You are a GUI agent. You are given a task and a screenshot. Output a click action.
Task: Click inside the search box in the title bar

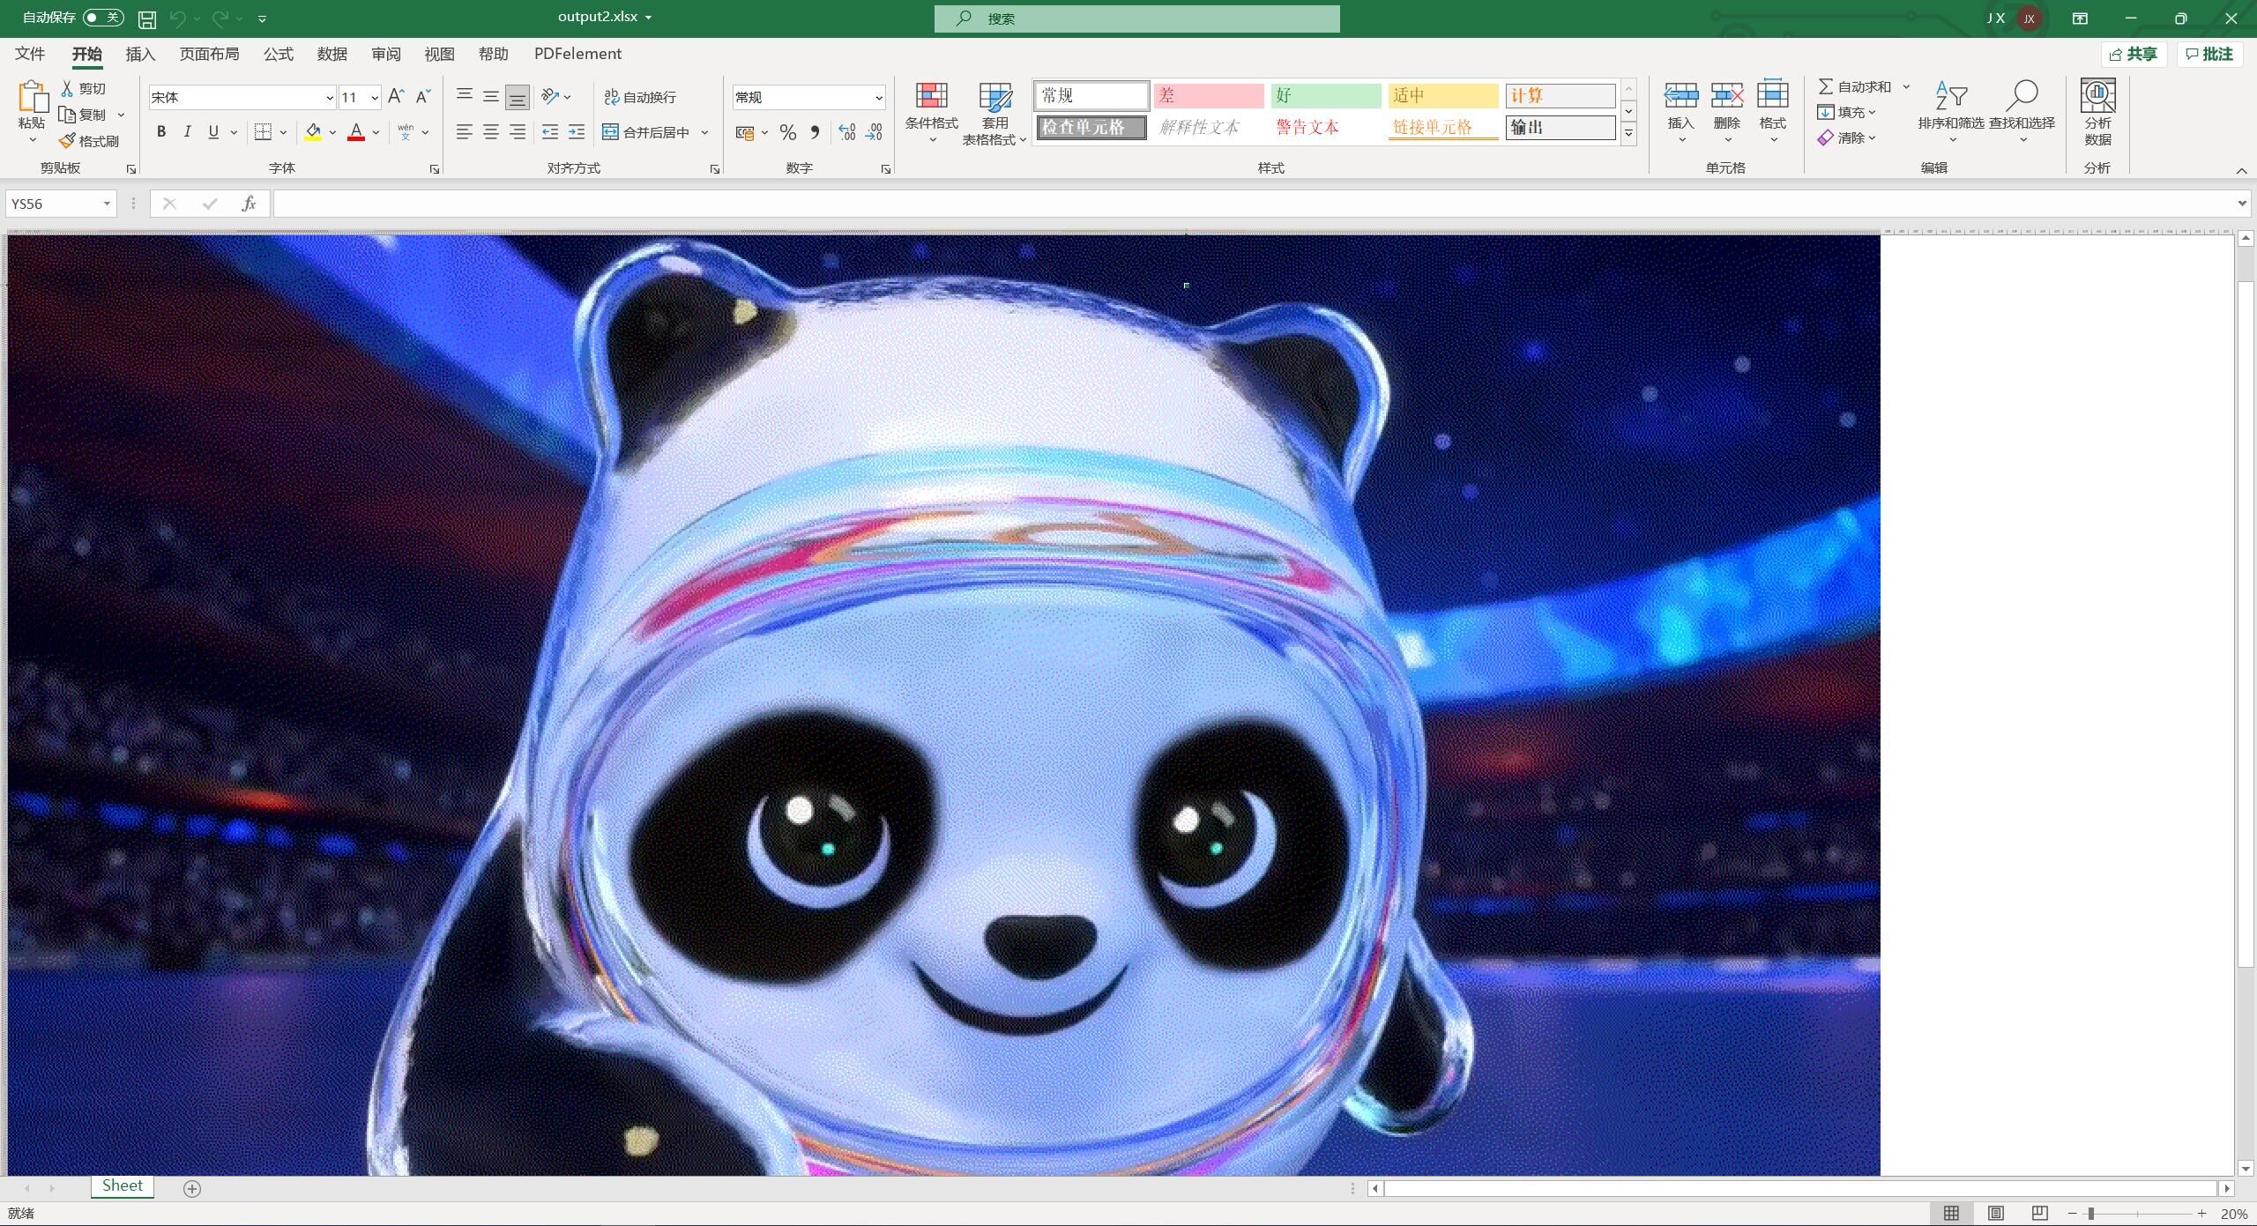[x=1137, y=19]
